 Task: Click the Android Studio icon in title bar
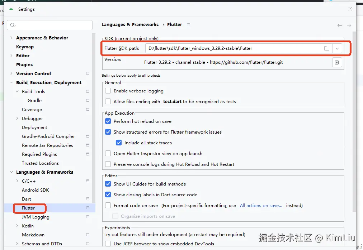point(11,9)
